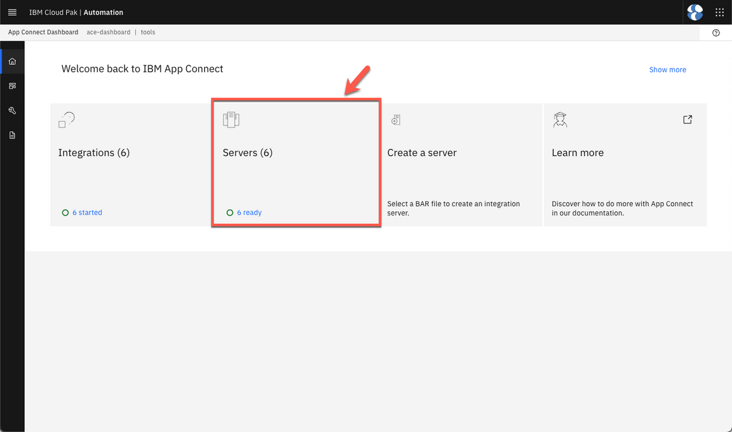
Task: Open the 6 started integrations link
Action: click(x=87, y=213)
